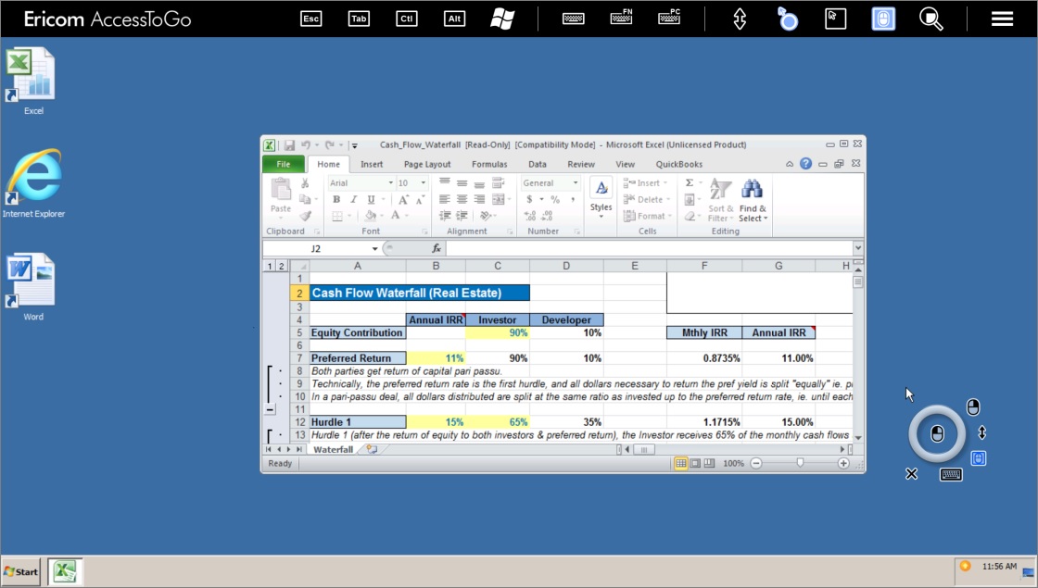Collapse the outline group with minus button

270,408
